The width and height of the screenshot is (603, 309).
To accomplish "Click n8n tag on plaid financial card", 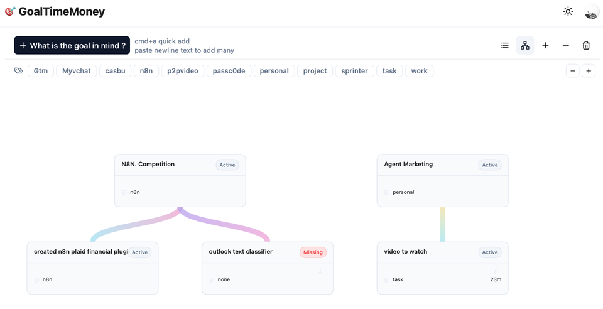I will pos(47,279).
